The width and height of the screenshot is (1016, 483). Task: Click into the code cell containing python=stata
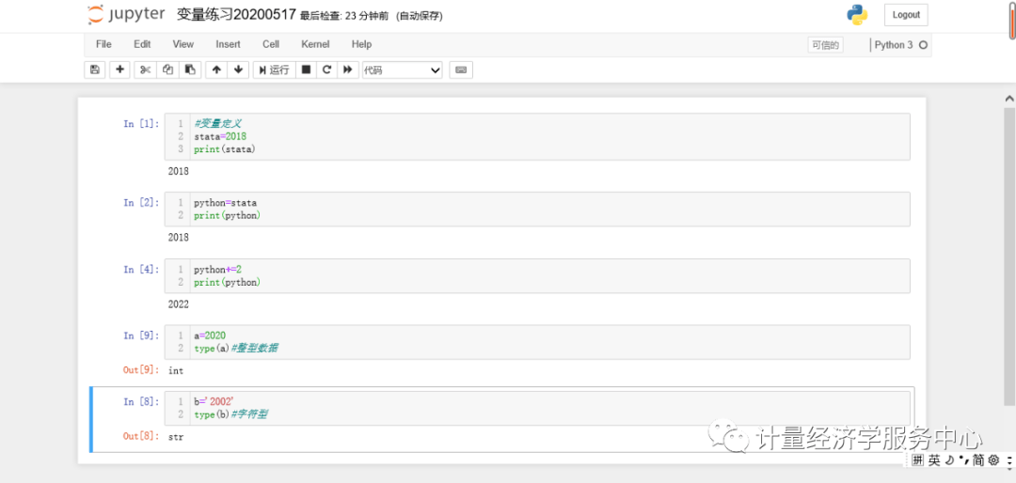tap(537, 210)
